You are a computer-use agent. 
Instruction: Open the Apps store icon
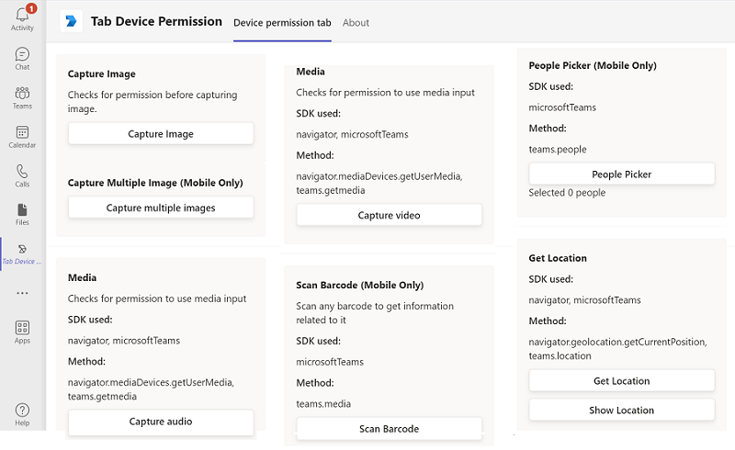[x=22, y=328]
